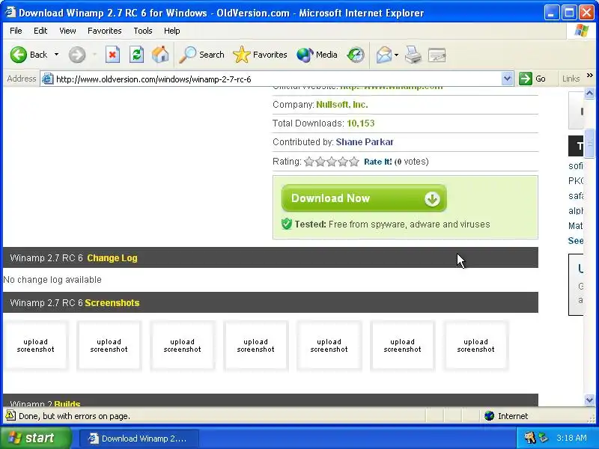Open the Back history dropdown arrow

coord(57,55)
